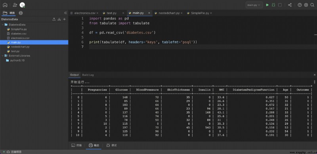Run the program with green play button
Screen dimensions: 317x154
[x=267, y=5]
